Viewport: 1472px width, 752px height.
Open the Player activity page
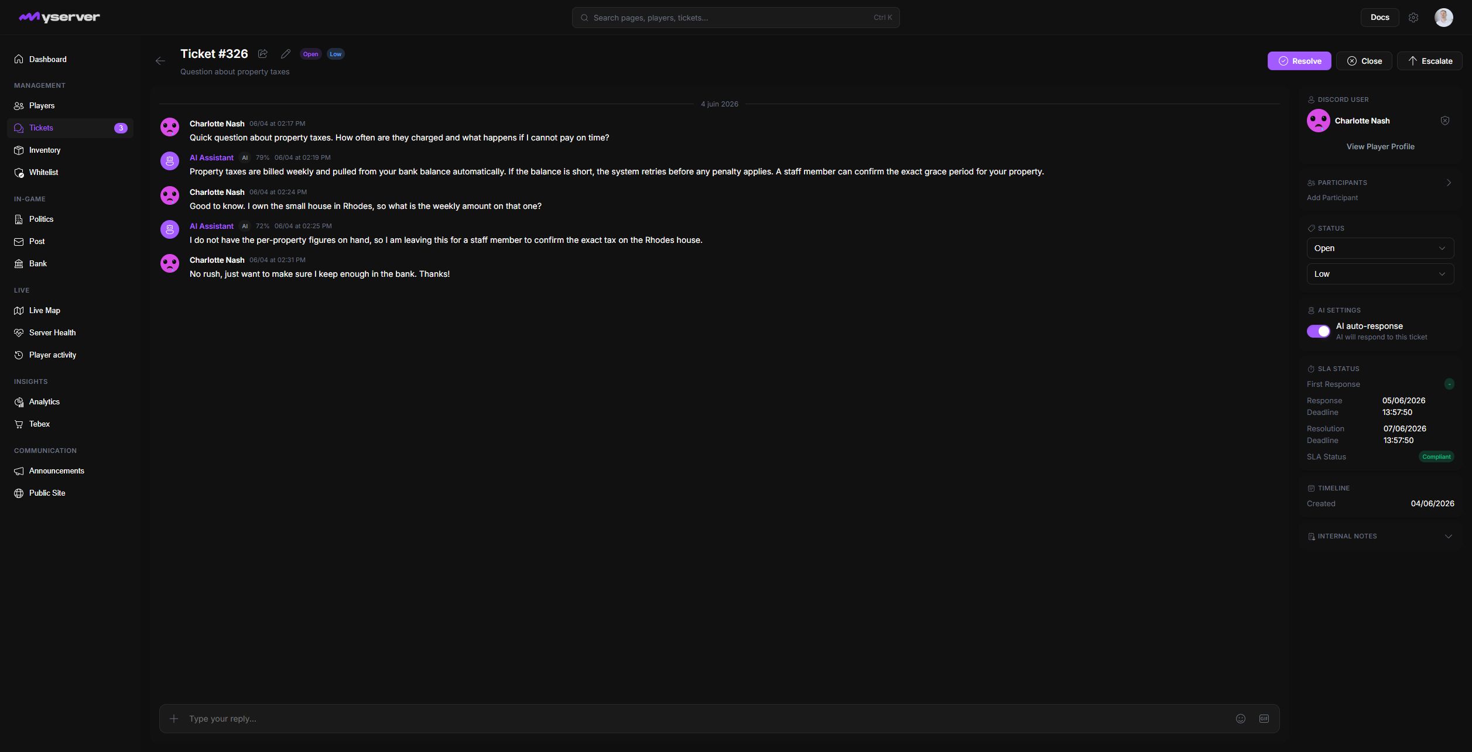(70, 355)
